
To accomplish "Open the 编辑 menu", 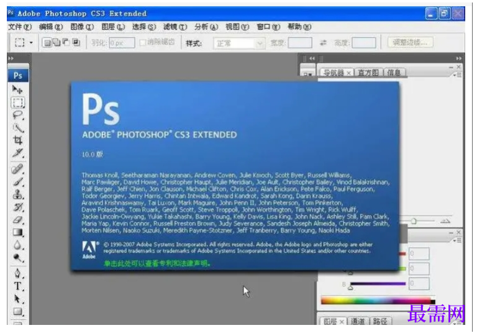I will coord(51,27).
